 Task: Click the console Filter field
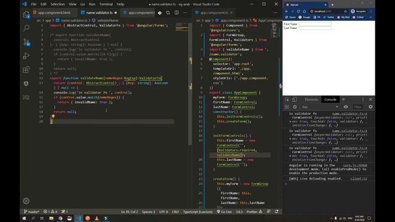tap(359, 107)
